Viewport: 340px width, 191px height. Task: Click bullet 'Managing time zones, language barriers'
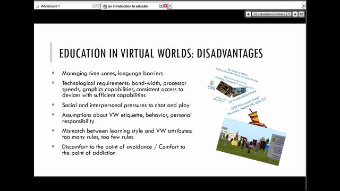pyautogui.click(x=112, y=73)
